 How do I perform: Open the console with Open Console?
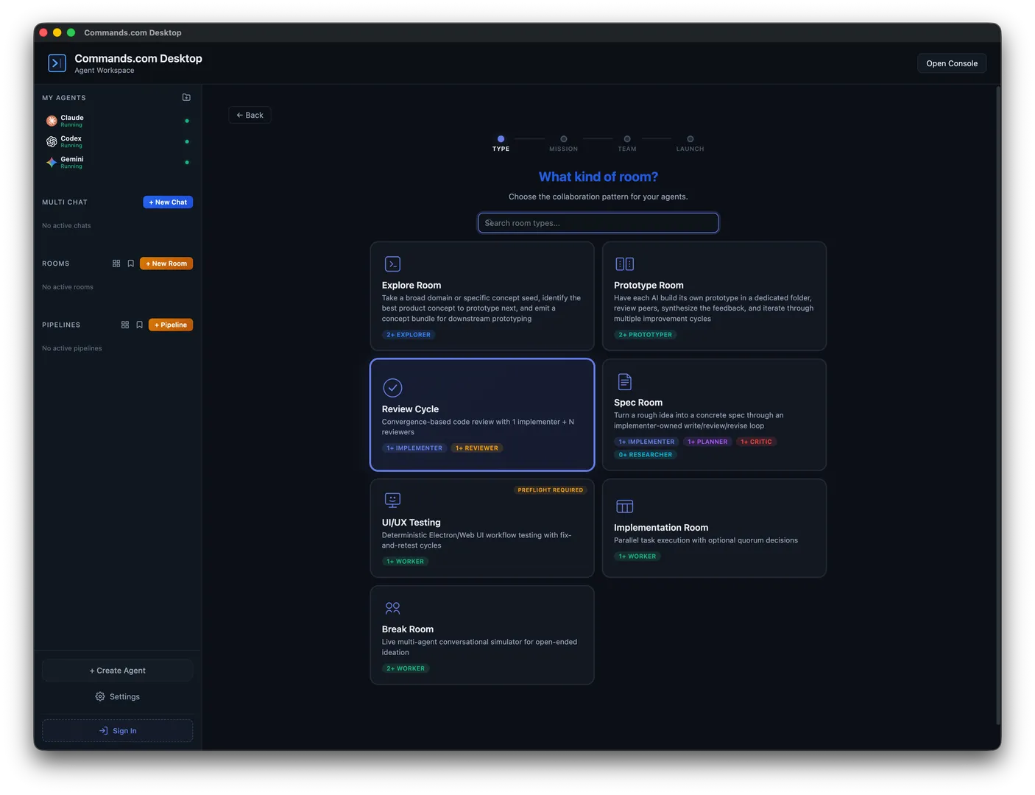click(x=952, y=63)
